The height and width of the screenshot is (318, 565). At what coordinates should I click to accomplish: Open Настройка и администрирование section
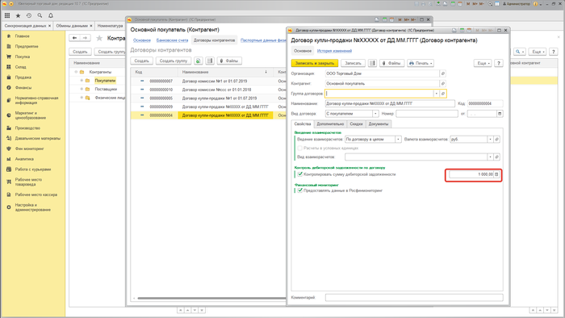[x=33, y=207]
